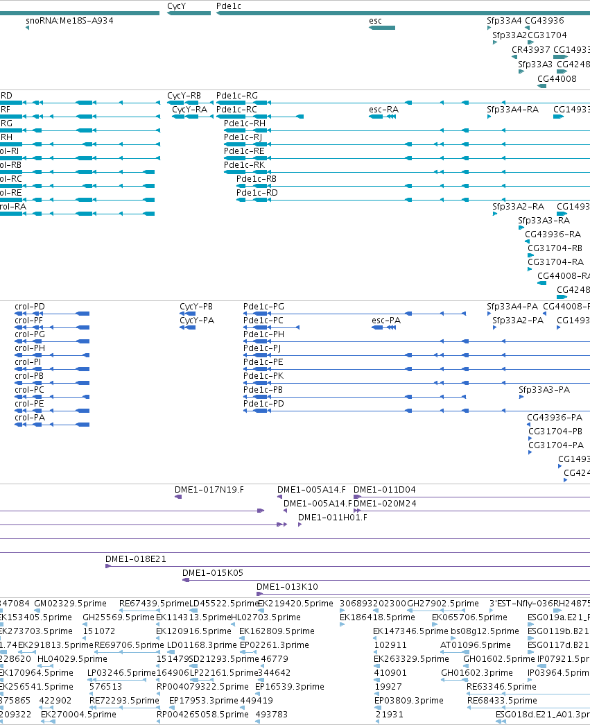The image size is (590, 725).
Task: Click the crol-PH protein label
Action: [x=30, y=348]
